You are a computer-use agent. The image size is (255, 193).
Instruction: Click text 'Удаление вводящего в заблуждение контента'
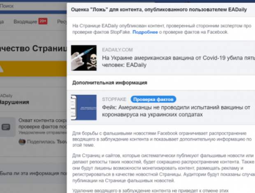tap(151, 191)
